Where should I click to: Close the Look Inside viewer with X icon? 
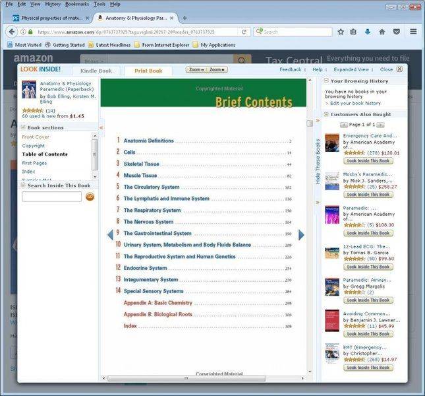pyautogui.click(x=399, y=69)
